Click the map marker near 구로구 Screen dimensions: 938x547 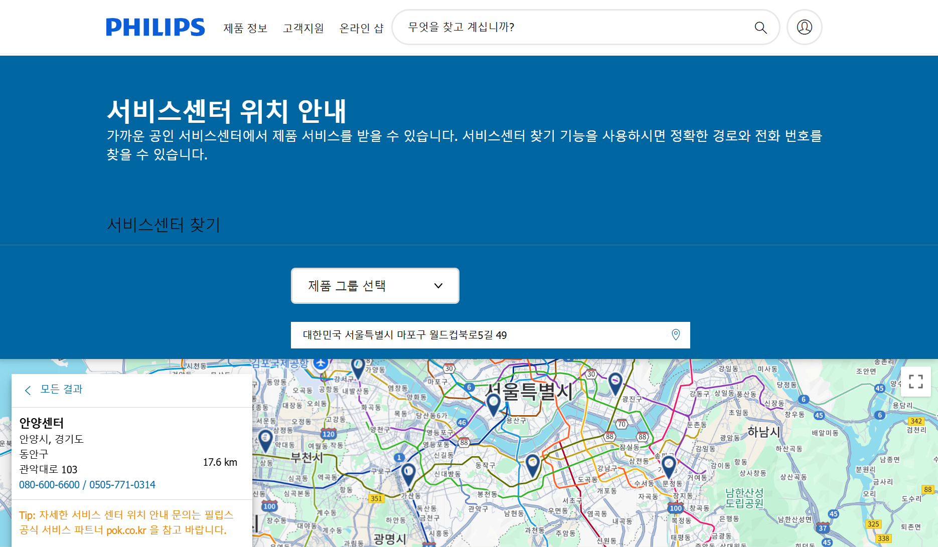pyautogui.click(x=408, y=474)
